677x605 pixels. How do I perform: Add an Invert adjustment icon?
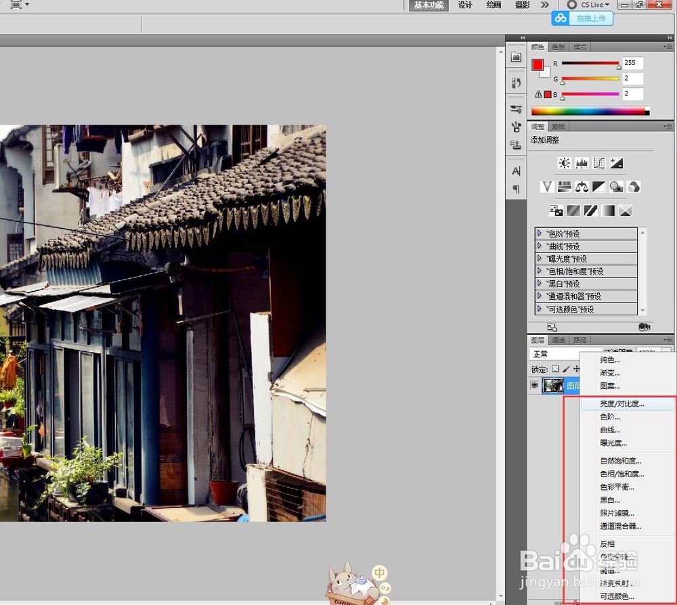[556, 210]
